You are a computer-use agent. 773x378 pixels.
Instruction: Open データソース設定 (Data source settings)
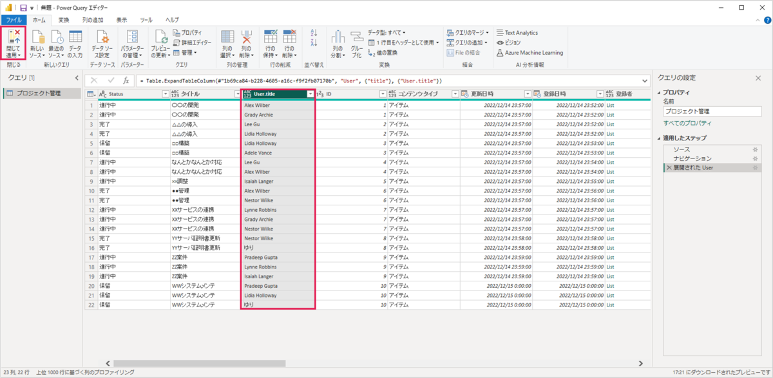click(x=103, y=44)
